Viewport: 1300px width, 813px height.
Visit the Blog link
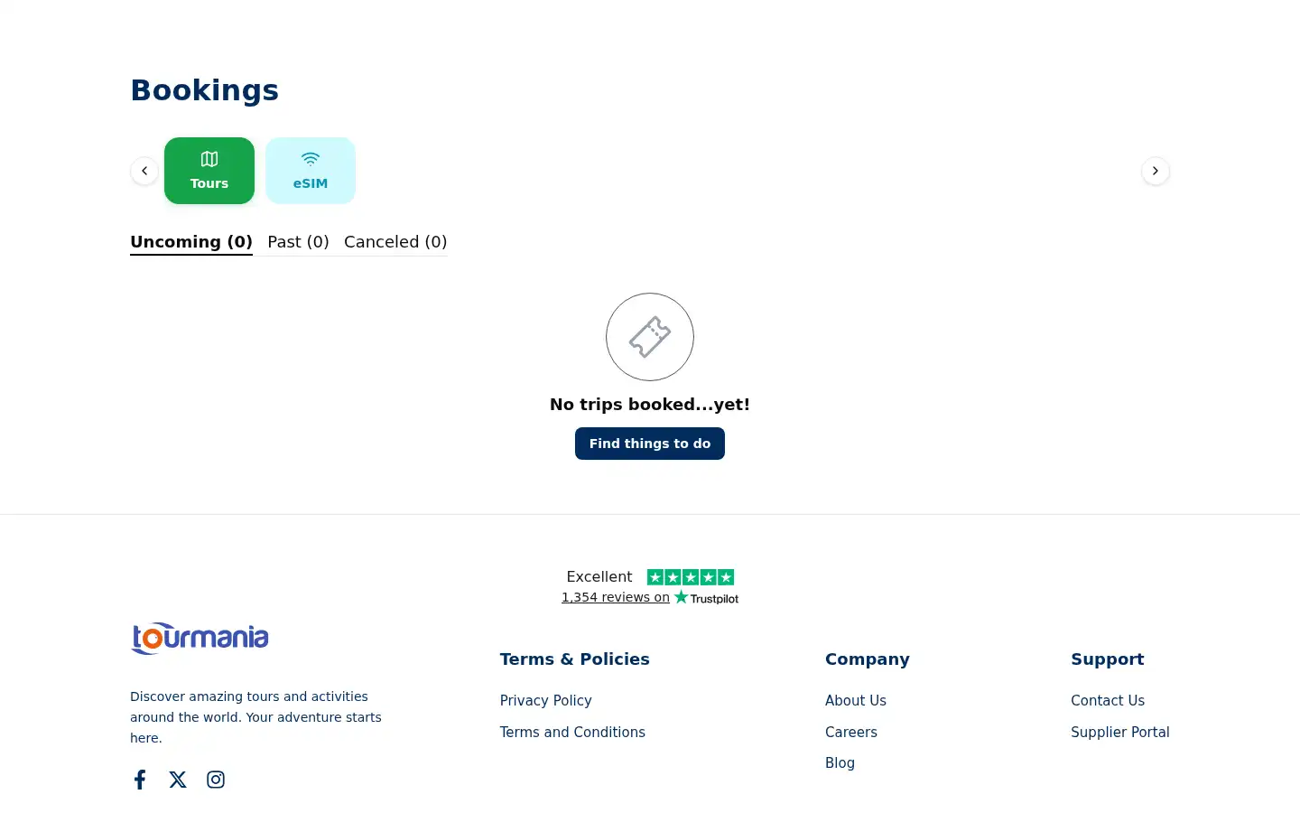coord(840,763)
